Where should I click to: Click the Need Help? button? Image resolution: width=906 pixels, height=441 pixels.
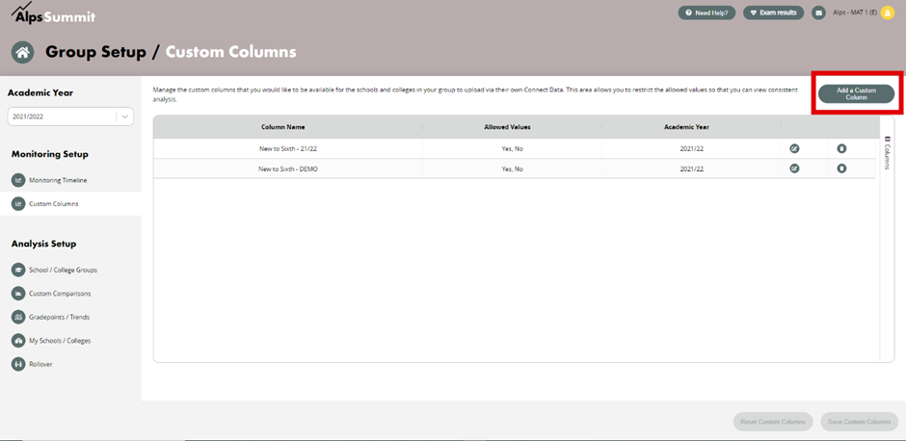706,13
